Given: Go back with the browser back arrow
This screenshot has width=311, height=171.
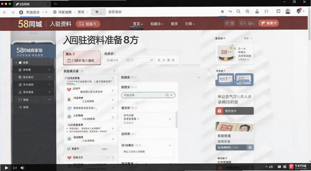Looking at the screenshot, I should [x=5, y=12].
